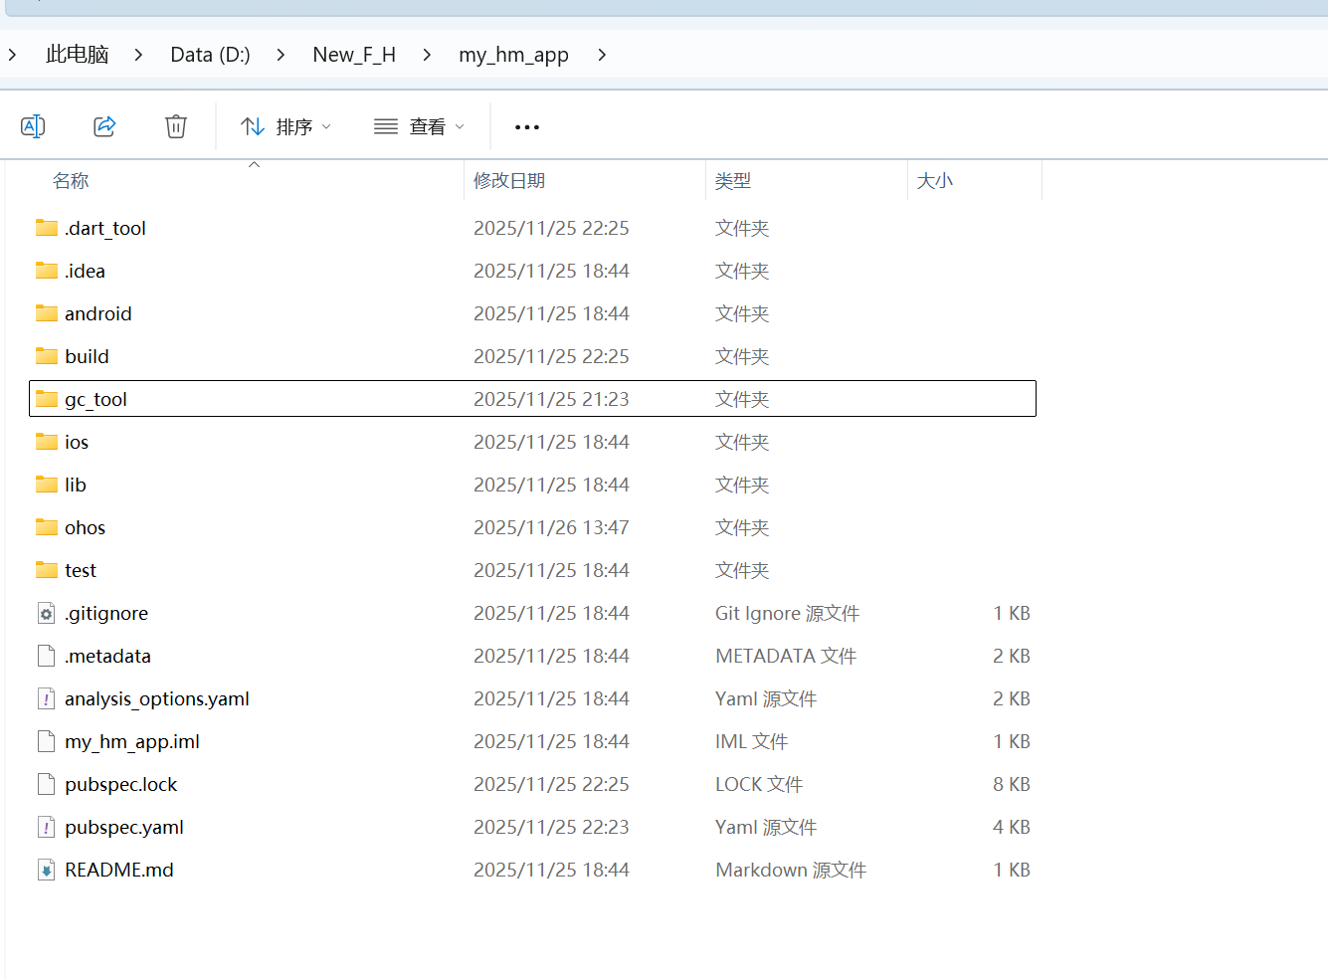Click the Delete (trash) icon
Screen dimensions: 1328x979
tap(176, 126)
